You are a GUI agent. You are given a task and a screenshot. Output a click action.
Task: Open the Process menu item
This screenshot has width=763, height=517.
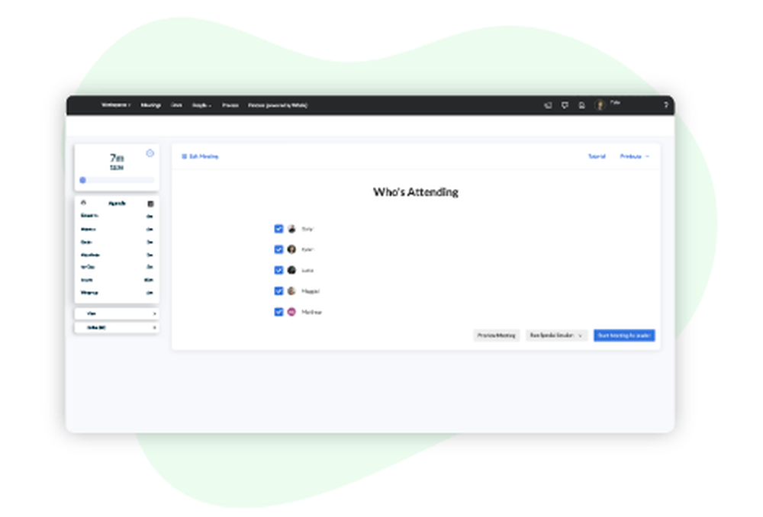coord(230,105)
